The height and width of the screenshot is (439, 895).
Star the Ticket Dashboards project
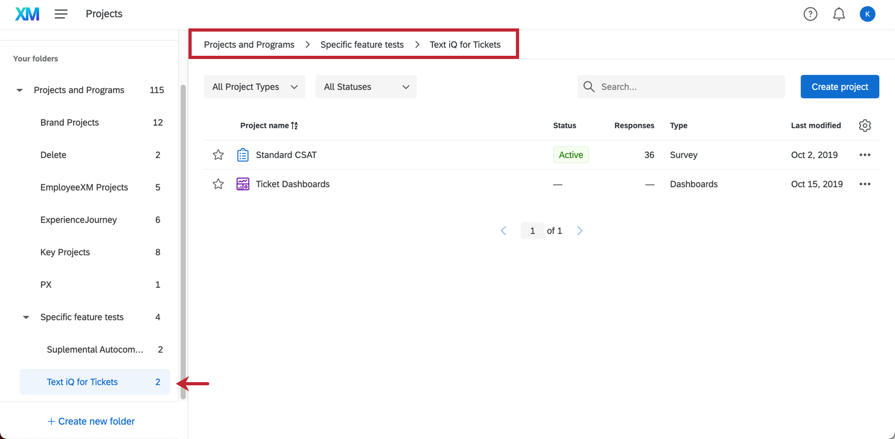pos(218,184)
